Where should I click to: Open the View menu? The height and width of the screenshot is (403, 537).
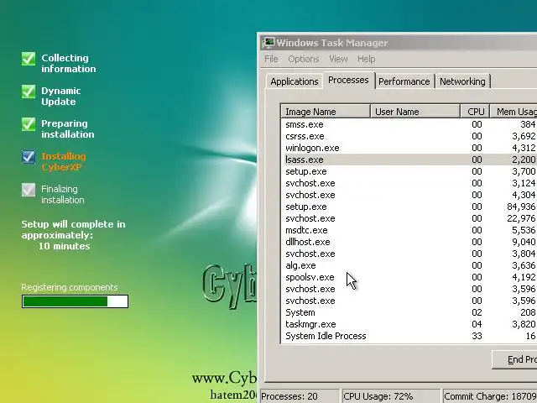click(338, 59)
